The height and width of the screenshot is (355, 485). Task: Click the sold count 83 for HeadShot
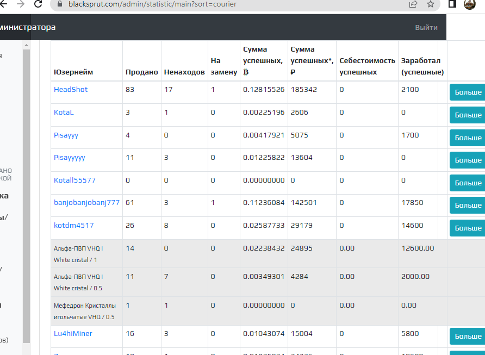coord(130,89)
